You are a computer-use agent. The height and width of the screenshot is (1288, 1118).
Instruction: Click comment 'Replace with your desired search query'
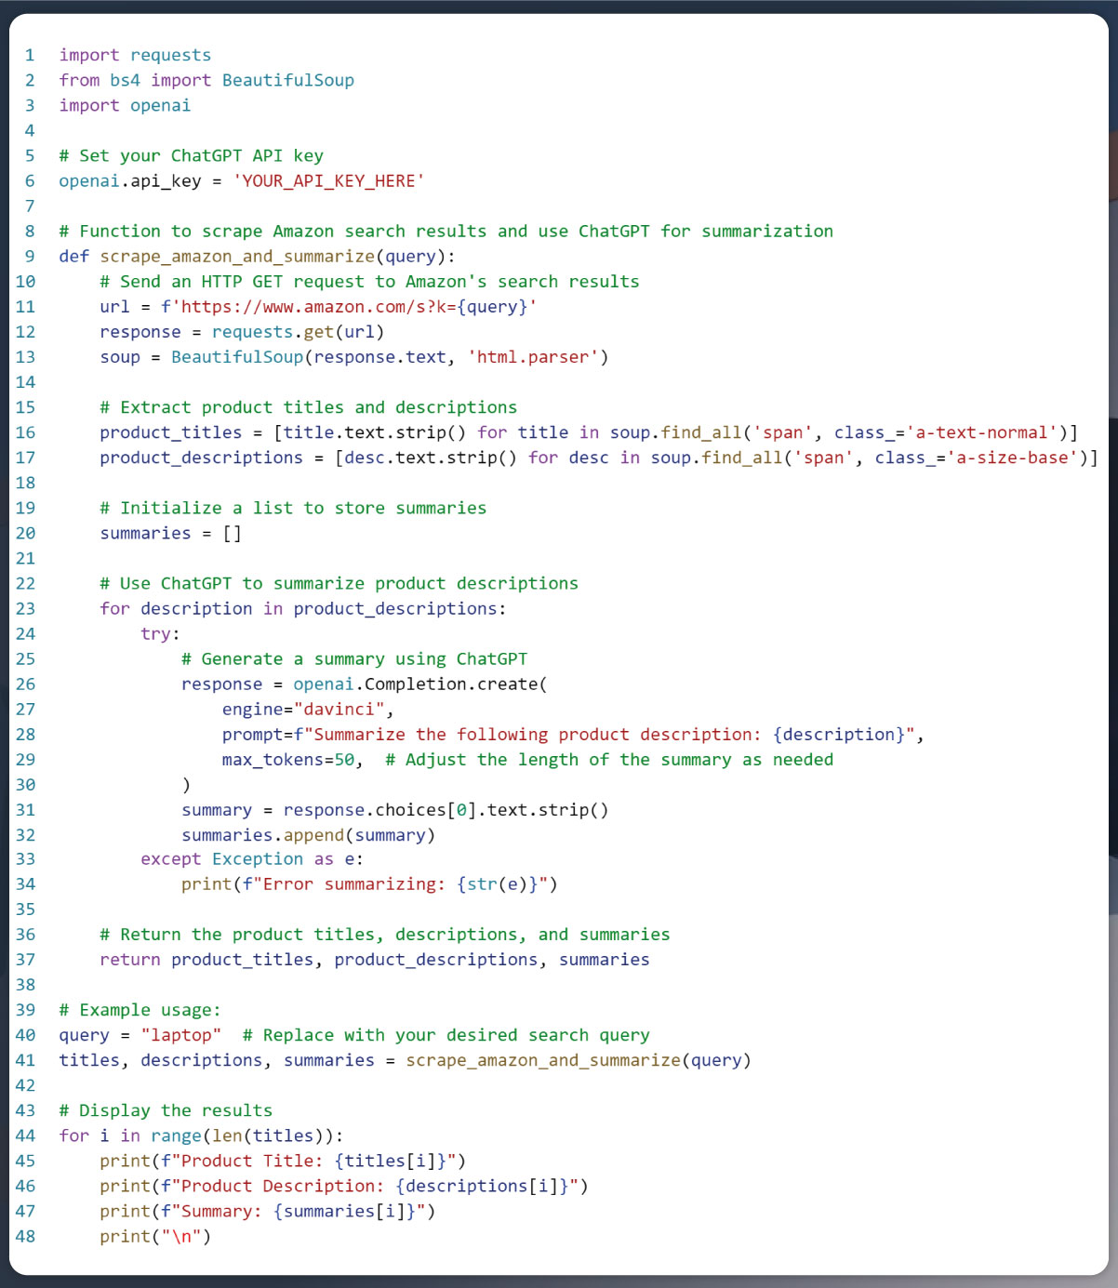(x=446, y=1033)
